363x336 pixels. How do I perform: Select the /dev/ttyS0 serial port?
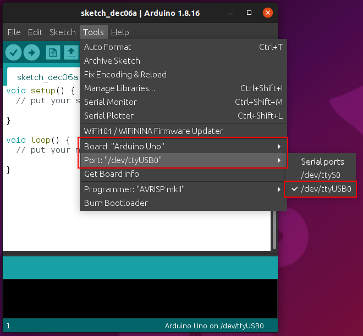(x=321, y=175)
